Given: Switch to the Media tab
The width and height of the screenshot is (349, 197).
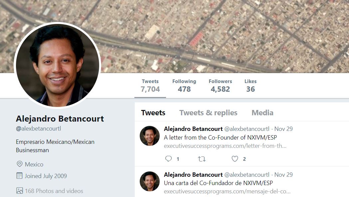Looking at the screenshot, I should tap(262, 113).
